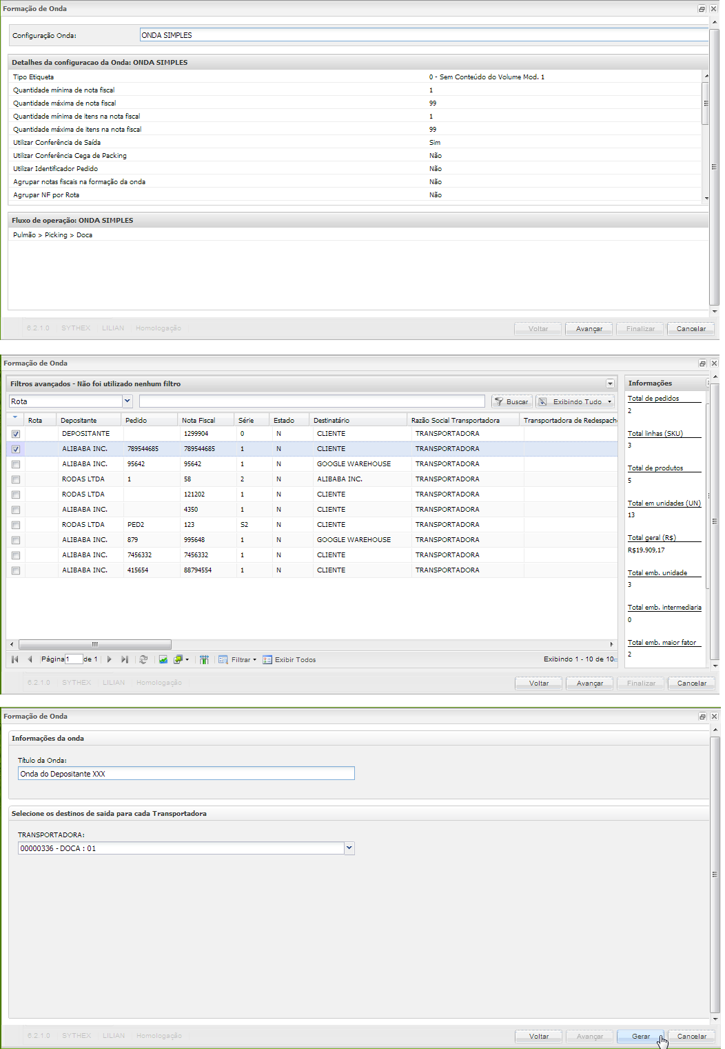Click the Configuração Onda field
This screenshot has width=725, height=1049.
[424, 35]
